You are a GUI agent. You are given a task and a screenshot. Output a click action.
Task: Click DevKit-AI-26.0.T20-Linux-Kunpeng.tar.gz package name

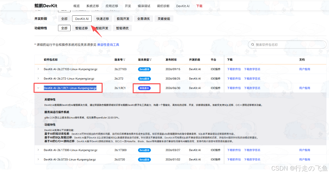pyautogui.click(x=70, y=159)
